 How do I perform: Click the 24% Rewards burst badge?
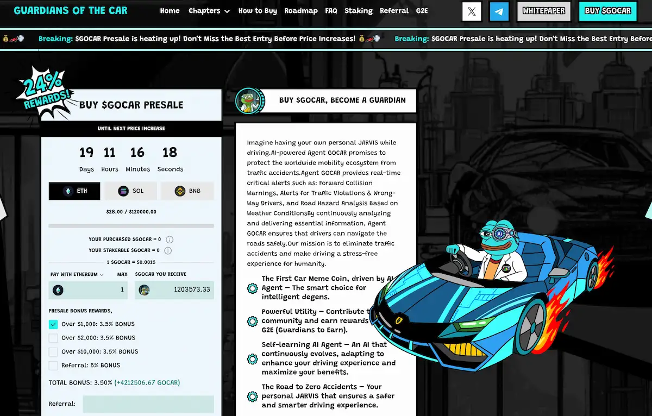(x=45, y=92)
